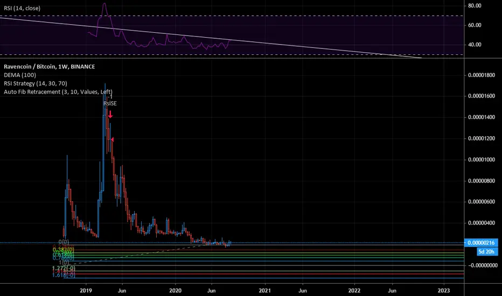Click the red down arrow RsiSE signal
The image size is (502, 296).
110,114
